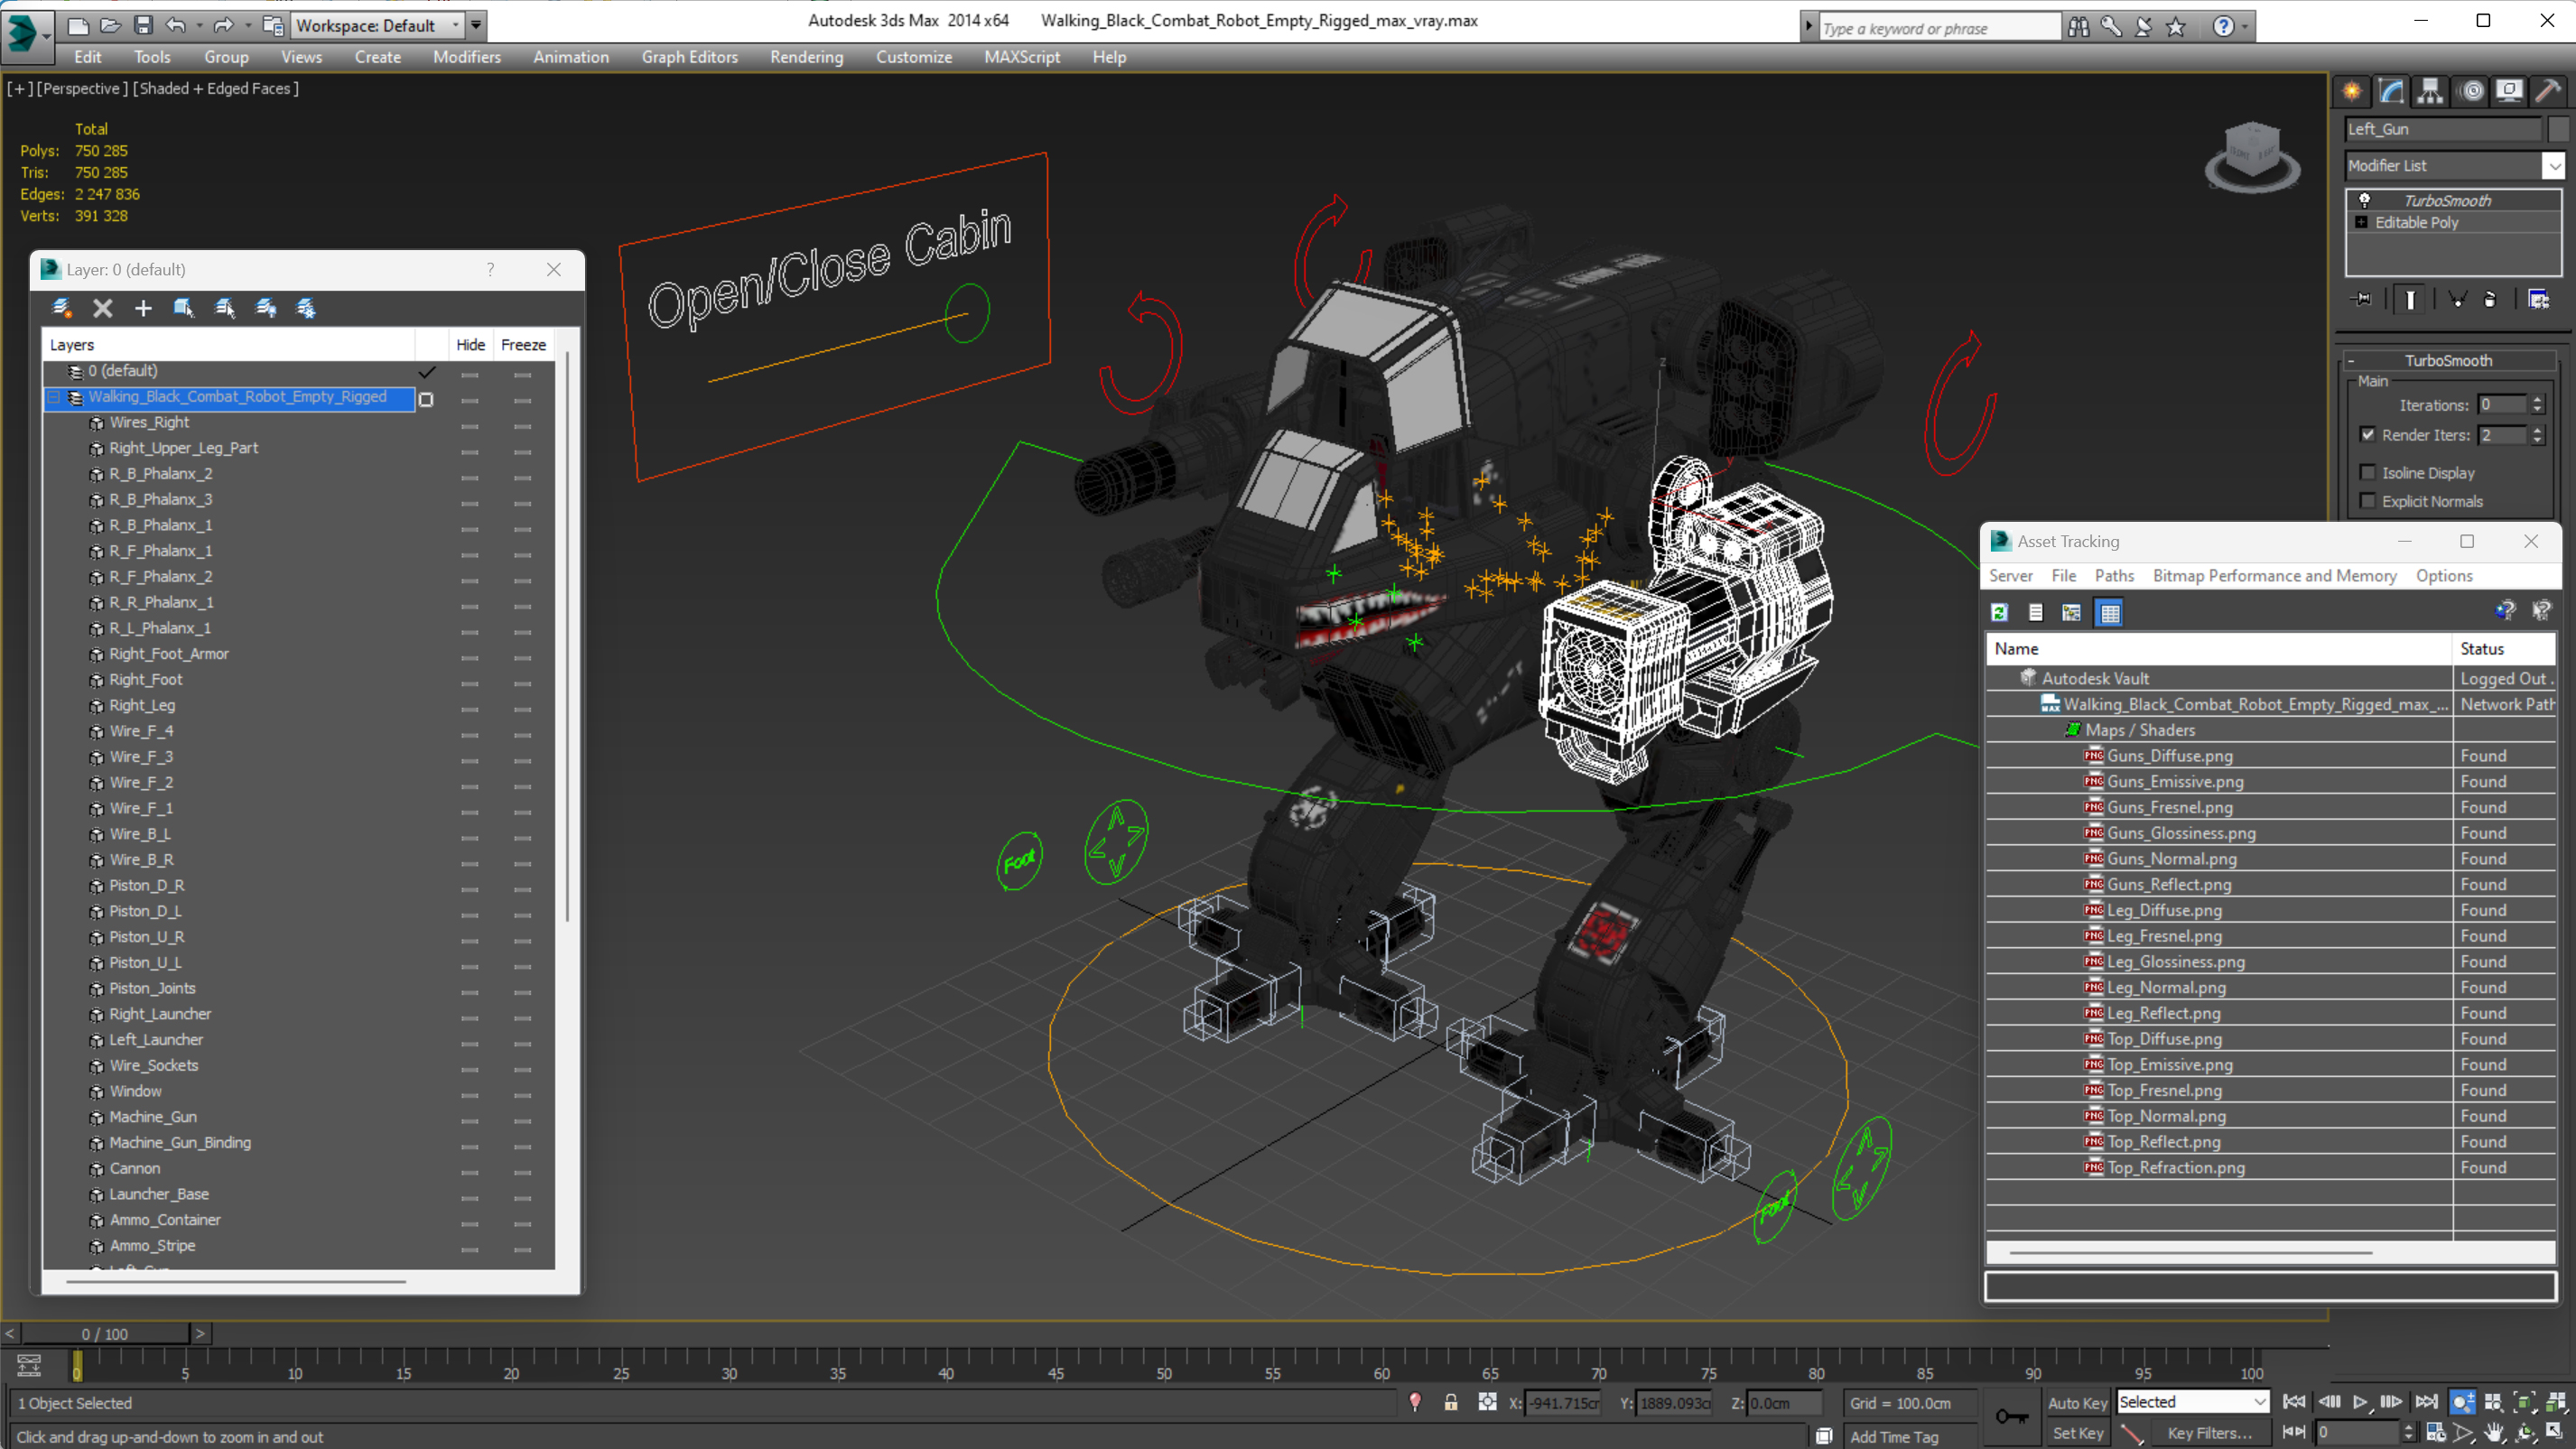
Task: Open Workspace: Default dropdown
Action: (379, 25)
